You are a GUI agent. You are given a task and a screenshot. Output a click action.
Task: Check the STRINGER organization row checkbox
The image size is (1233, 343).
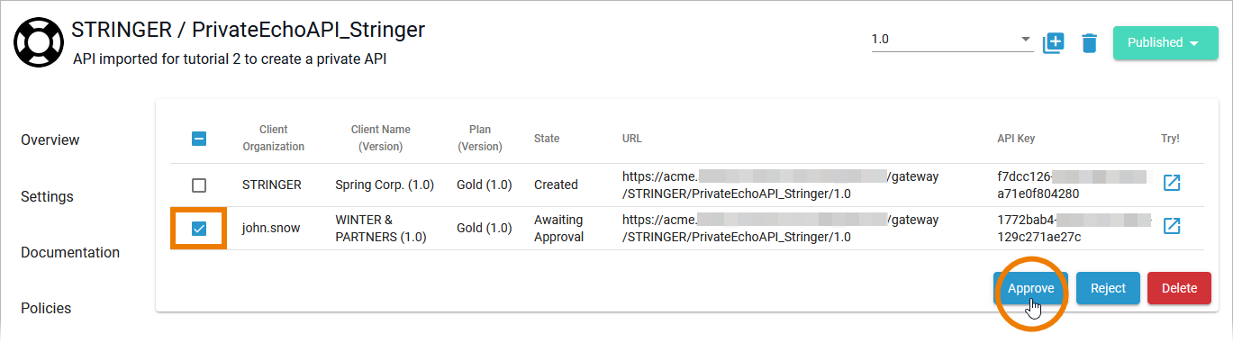pos(199,185)
